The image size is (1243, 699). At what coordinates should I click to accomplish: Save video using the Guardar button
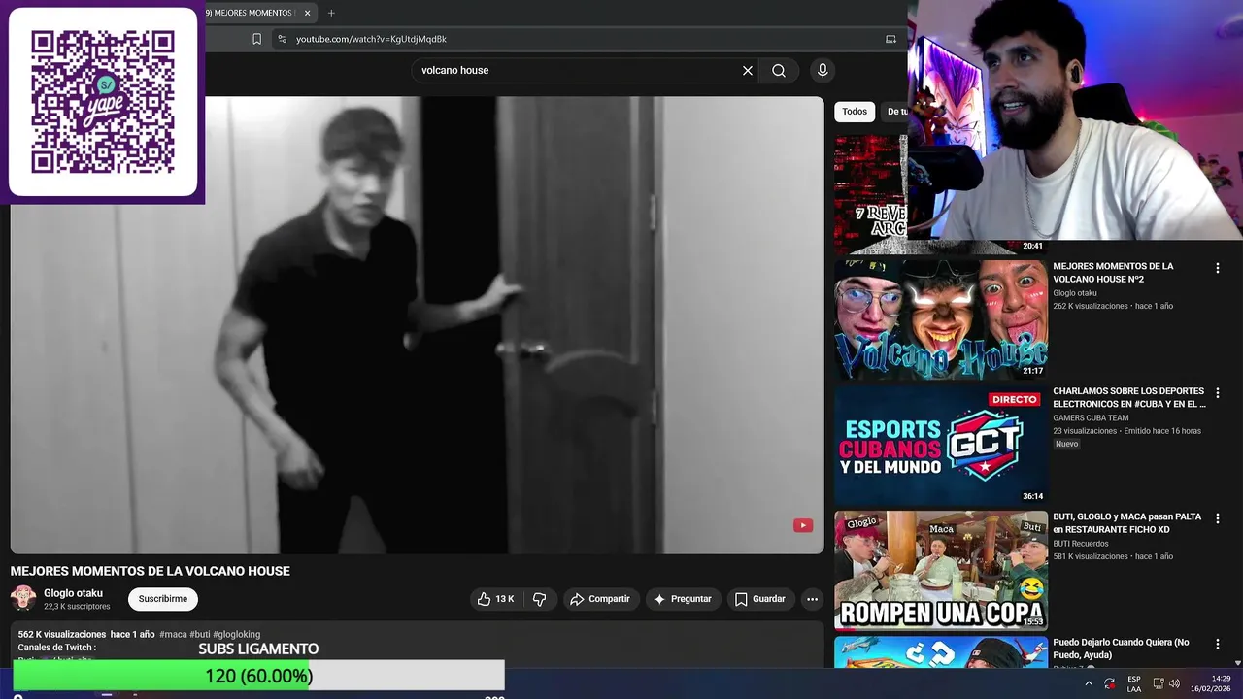click(x=760, y=599)
